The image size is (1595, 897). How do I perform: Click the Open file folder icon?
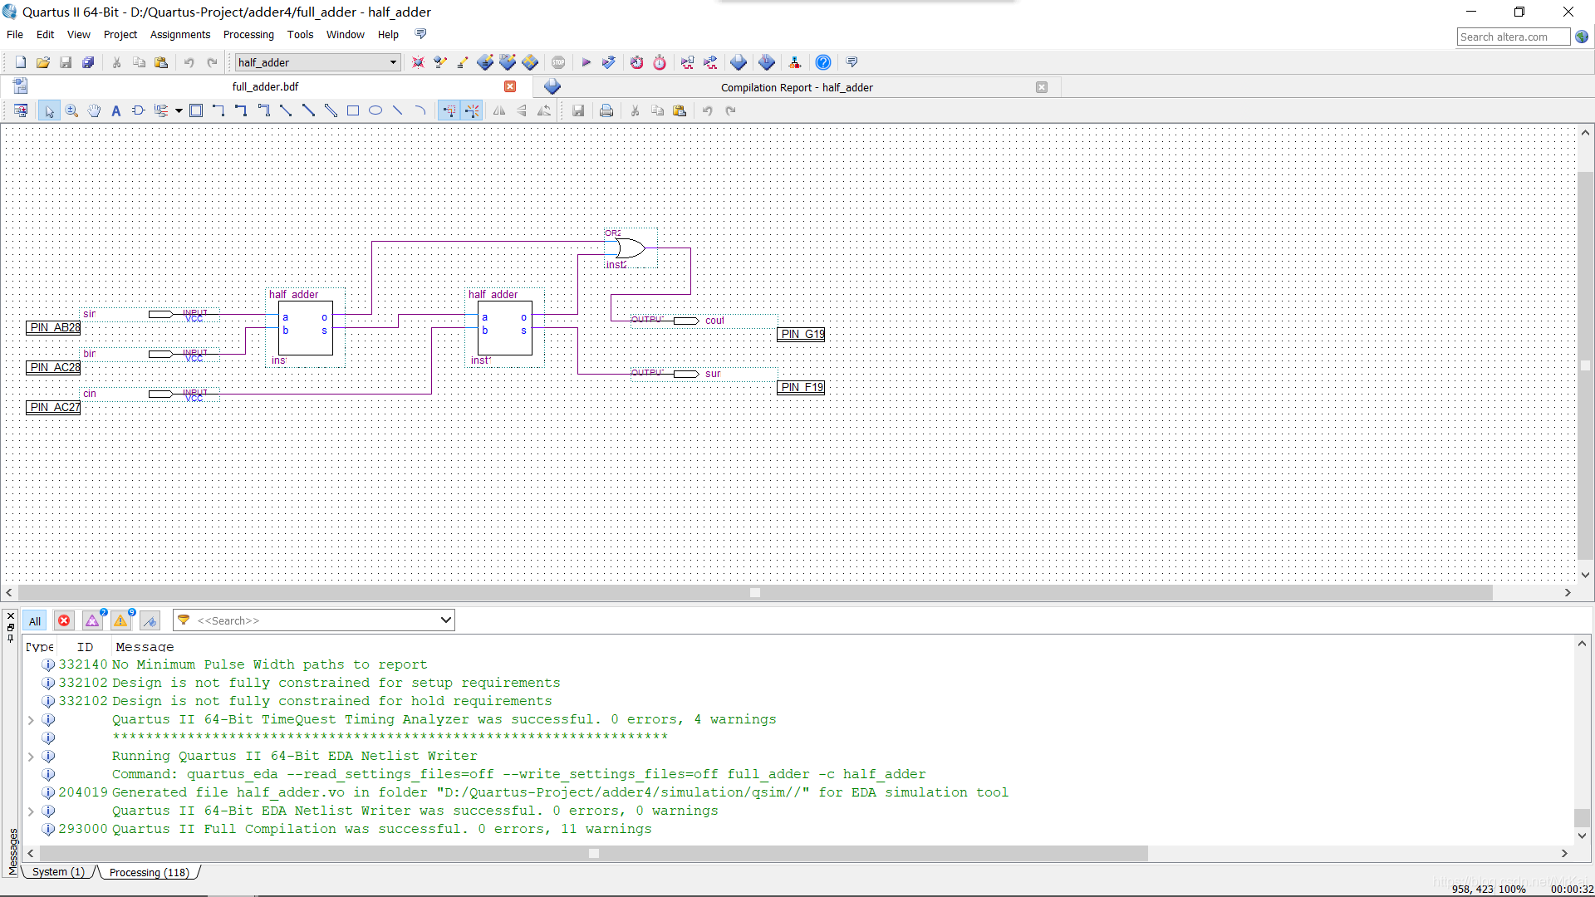pyautogui.click(x=43, y=62)
